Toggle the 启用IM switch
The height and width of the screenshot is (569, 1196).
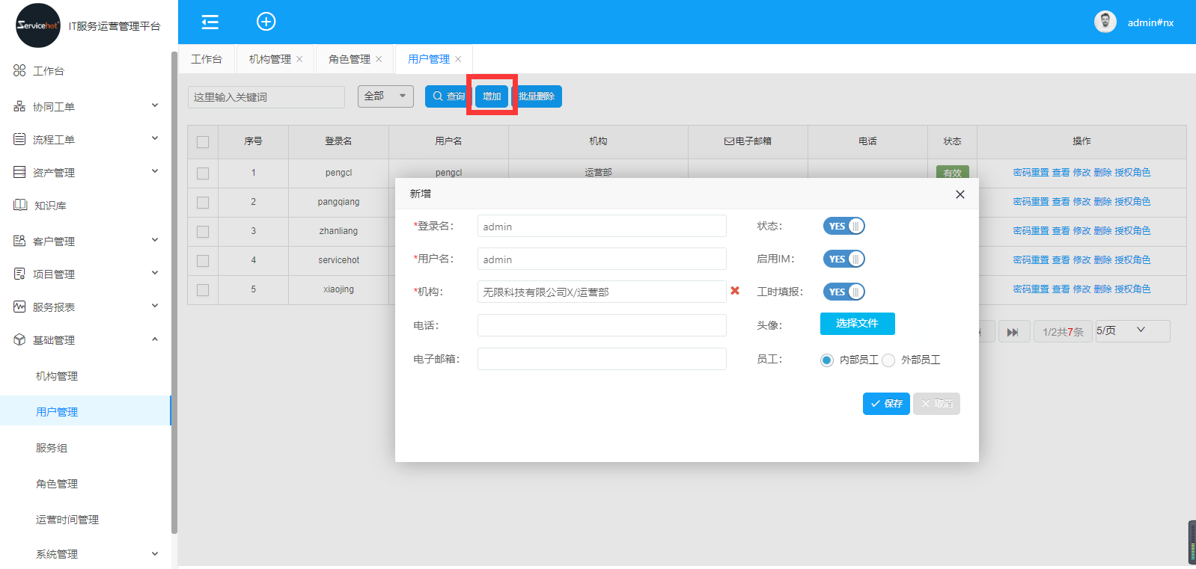click(x=843, y=259)
